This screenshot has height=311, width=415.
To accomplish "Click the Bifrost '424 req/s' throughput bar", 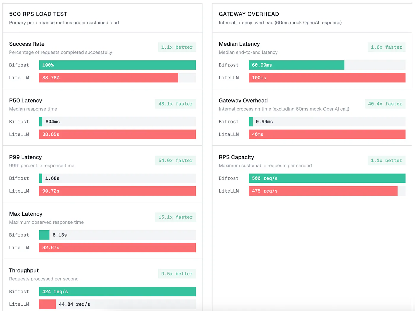I will (x=117, y=291).
